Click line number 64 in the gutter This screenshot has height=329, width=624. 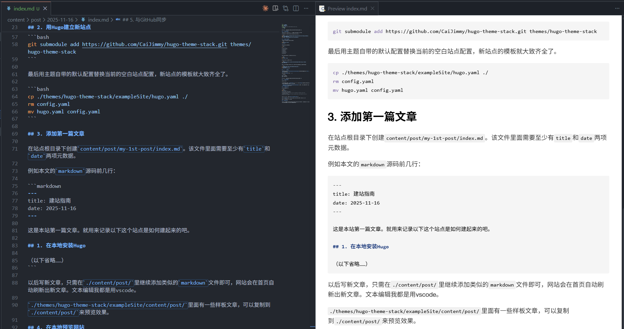(x=15, y=96)
